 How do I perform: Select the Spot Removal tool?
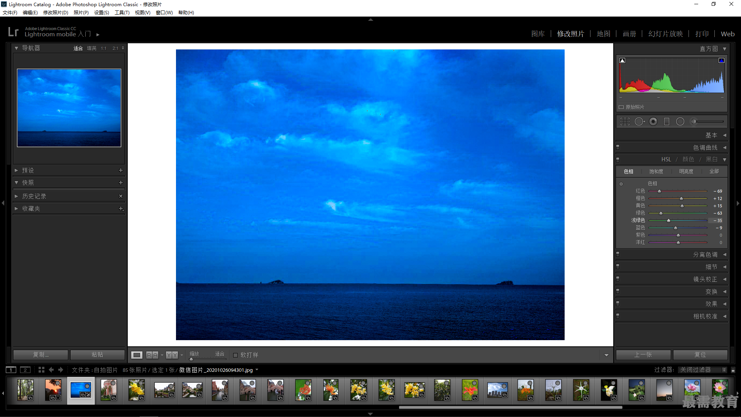(639, 122)
